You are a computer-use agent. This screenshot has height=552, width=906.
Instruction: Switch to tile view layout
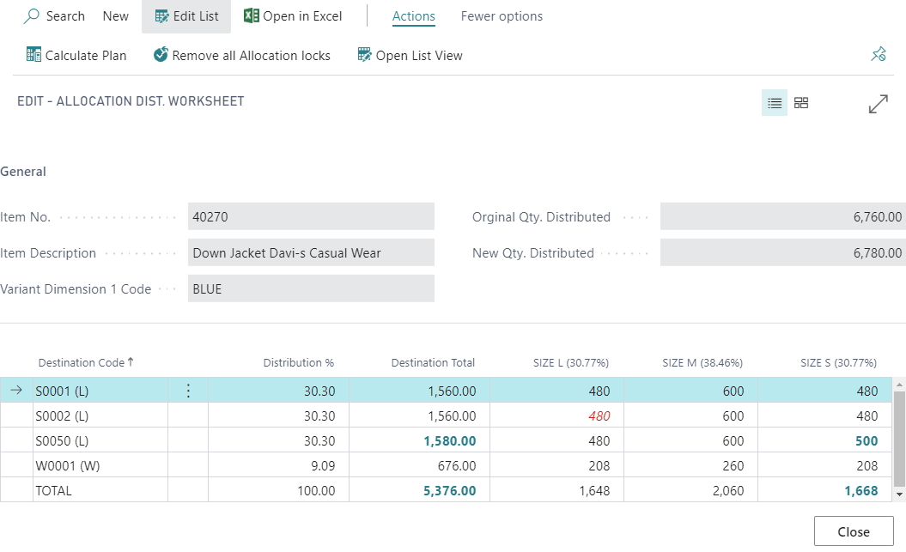pos(801,103)
